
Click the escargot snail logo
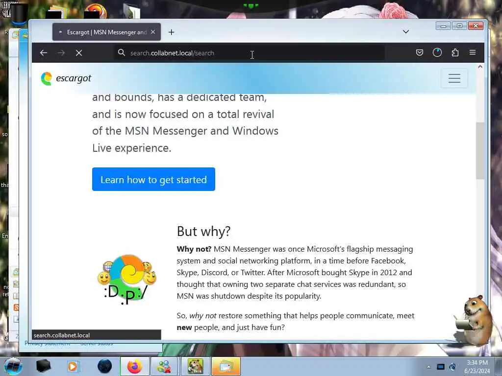[47, 79]
